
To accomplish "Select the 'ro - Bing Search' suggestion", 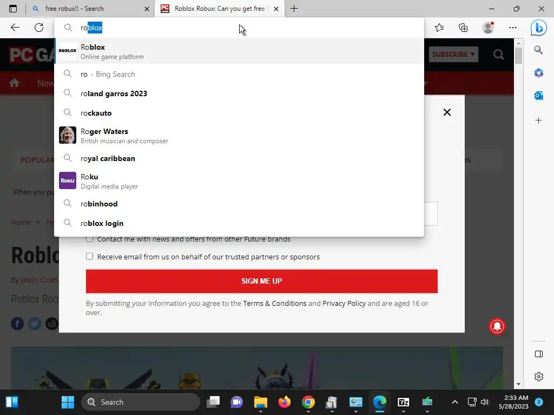I will tap(239, 74).
